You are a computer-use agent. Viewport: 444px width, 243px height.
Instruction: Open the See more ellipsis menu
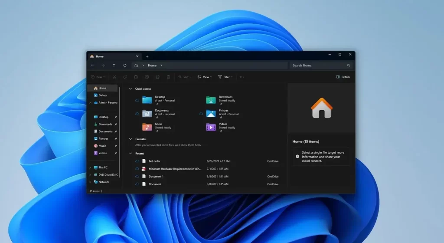(242, 77)
